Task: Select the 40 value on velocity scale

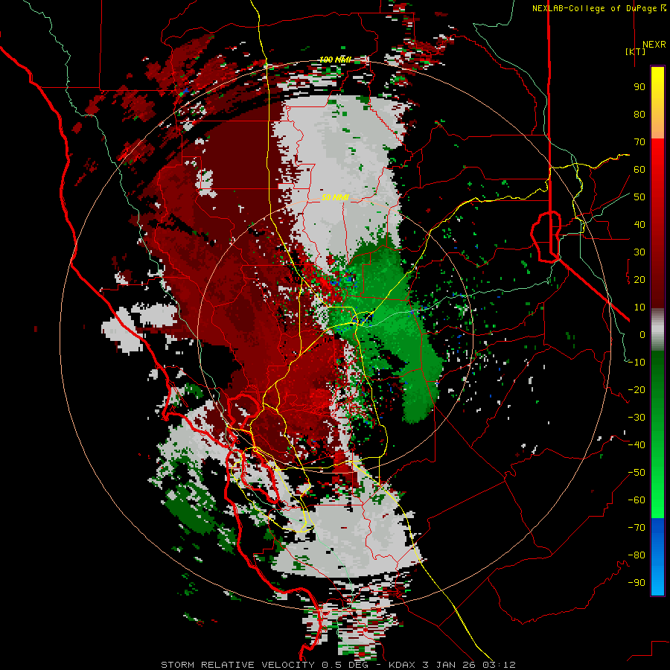Action: point(639,225)
